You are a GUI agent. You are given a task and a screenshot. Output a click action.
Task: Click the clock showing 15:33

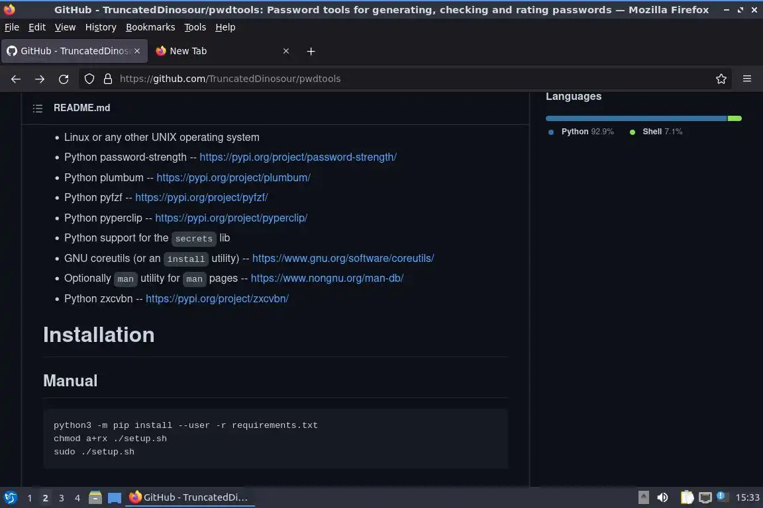(x=747, y=497)
